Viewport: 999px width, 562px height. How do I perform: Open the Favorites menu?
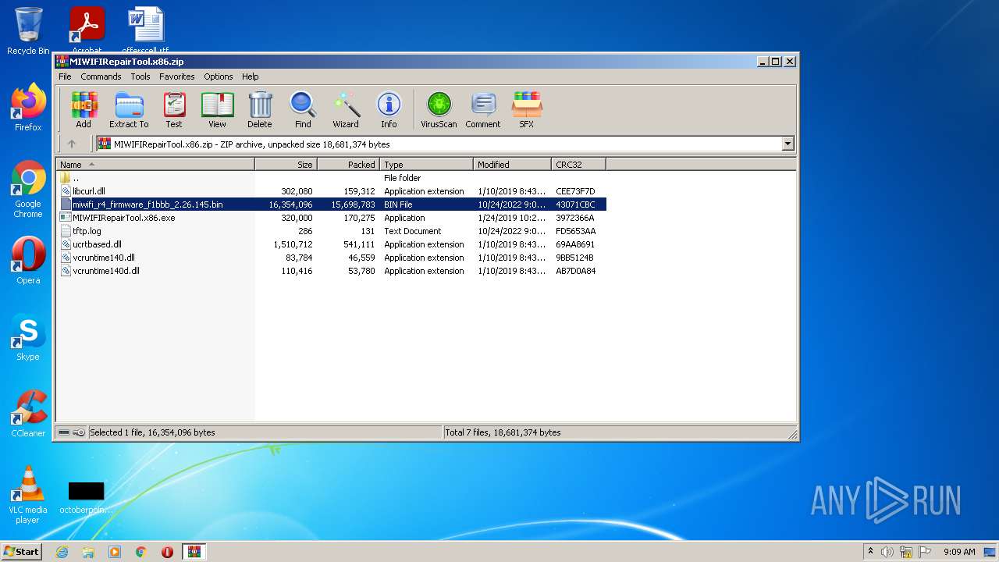(x=177, y=76)
